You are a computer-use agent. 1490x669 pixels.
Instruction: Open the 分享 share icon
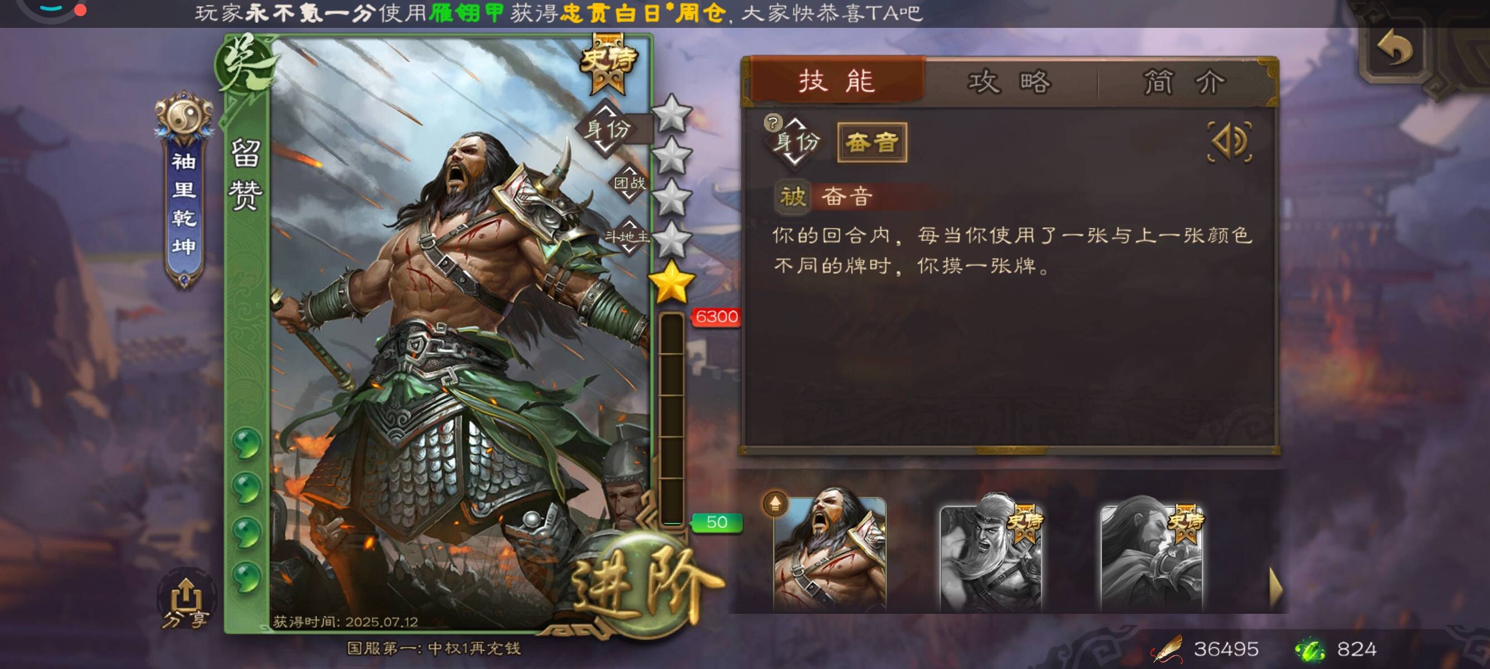pos(186,603)
